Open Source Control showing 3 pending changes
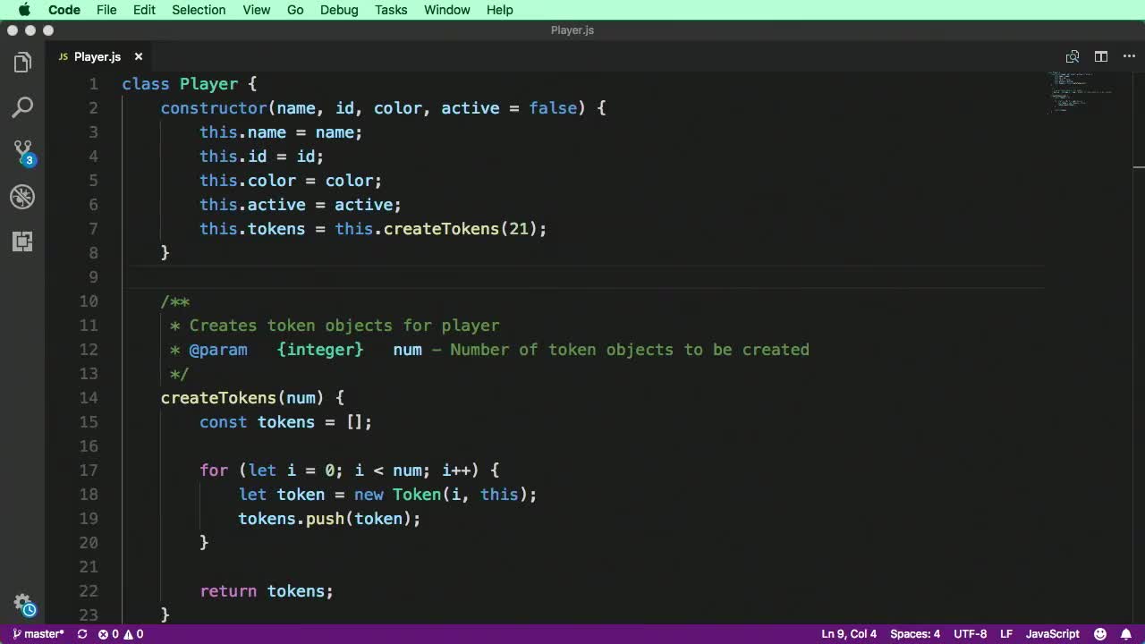1145x644 pixels. tap(22, 151)
